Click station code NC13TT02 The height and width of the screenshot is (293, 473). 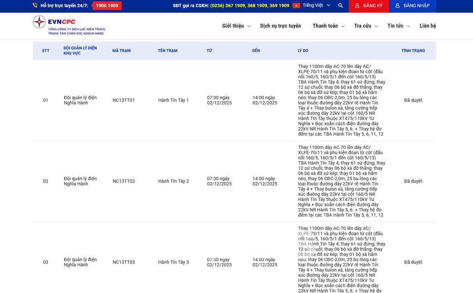point(124,181)
